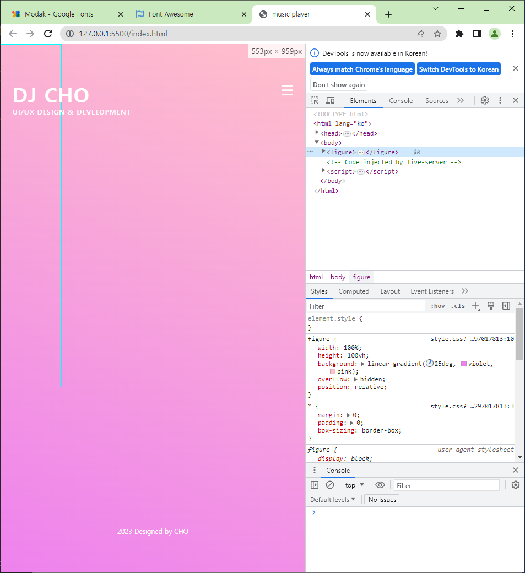Open the hamburger menu on the page
525x573 pixels.
287,90
